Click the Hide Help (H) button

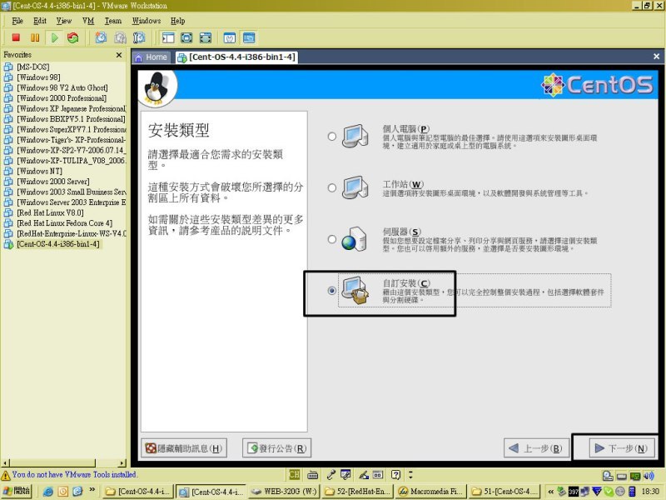[184, 448]
